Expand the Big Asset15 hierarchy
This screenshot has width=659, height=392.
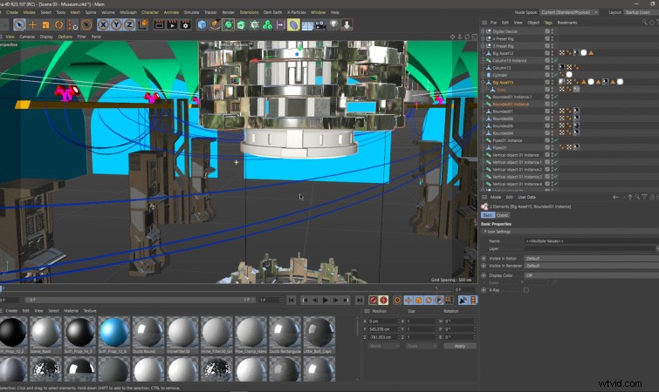(484, 82)
